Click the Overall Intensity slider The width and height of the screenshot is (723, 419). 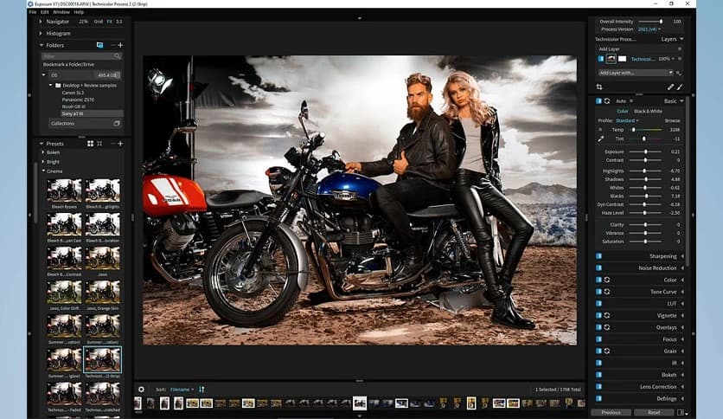[650, 22]
